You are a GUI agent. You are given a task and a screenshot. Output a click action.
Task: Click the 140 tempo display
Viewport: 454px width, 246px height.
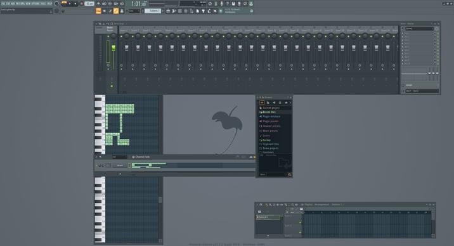[89, 4]
